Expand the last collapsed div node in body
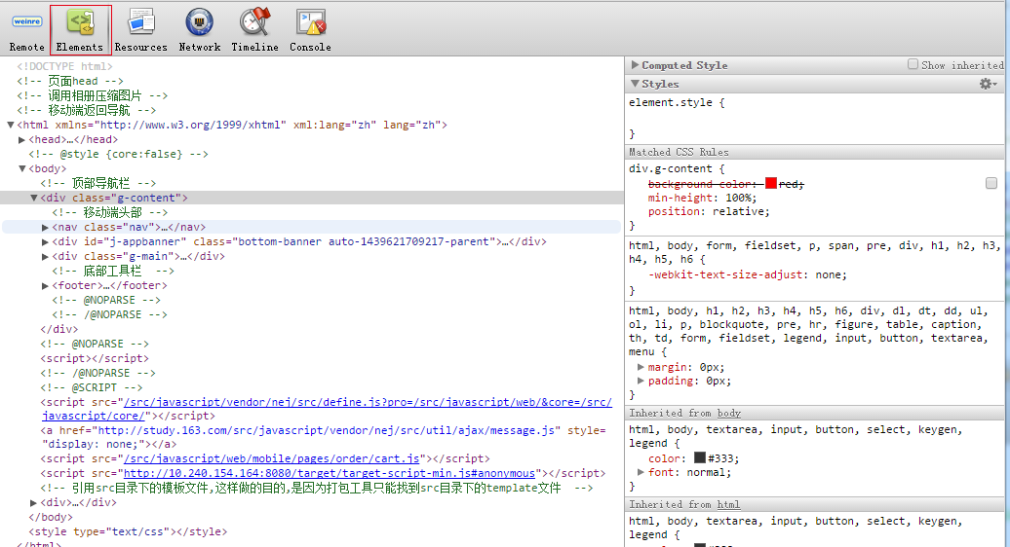 pyautogui.click(x=33, y=502)
